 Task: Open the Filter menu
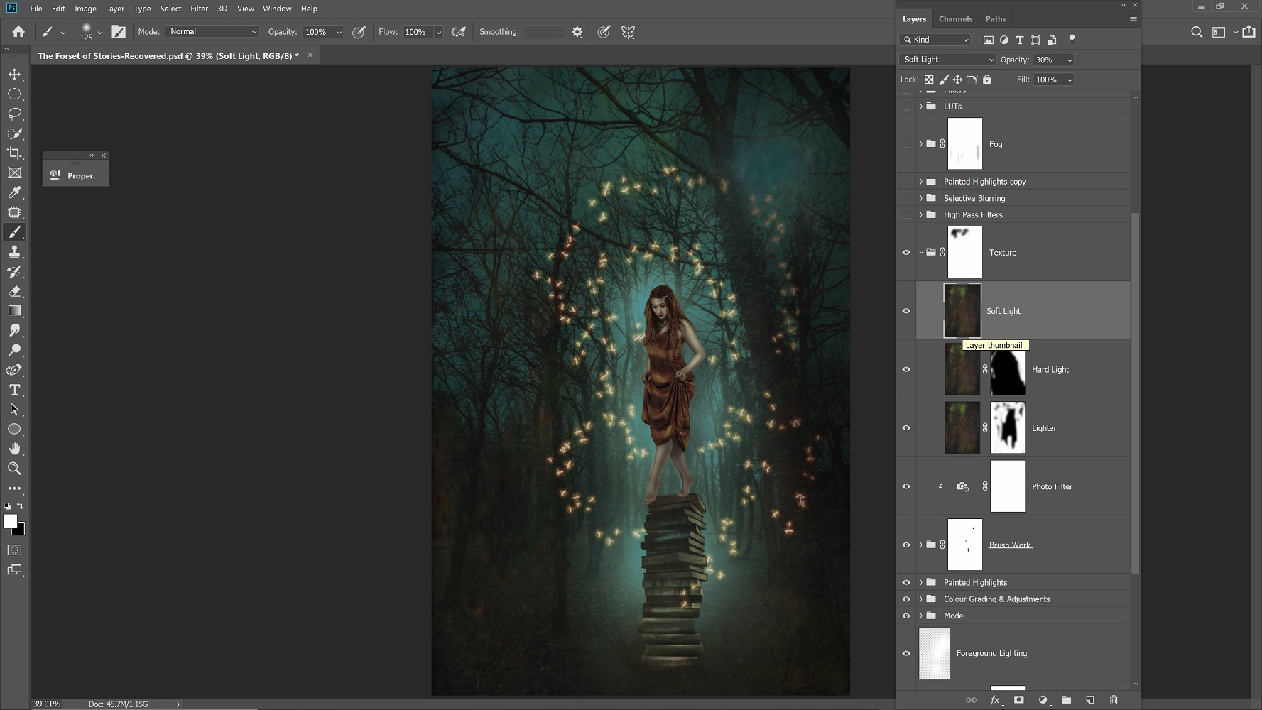tap(199, 9)
